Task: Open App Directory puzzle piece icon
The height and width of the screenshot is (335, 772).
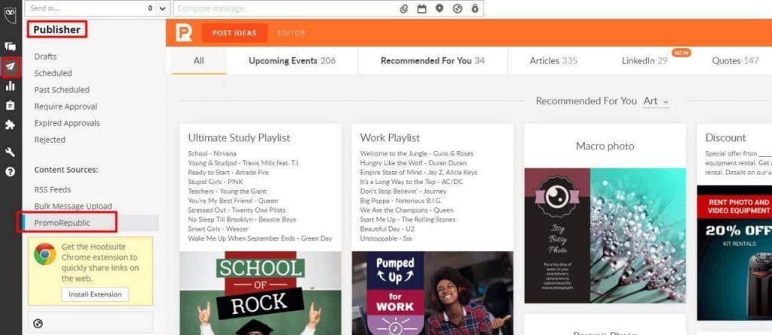Action: 11,125
